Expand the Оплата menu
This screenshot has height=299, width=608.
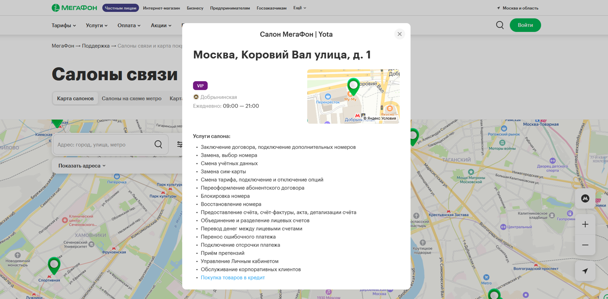pyautogui.click(x=129, y=25)
